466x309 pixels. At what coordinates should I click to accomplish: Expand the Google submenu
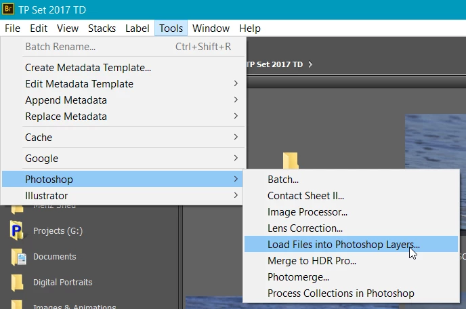click(124, 158)
